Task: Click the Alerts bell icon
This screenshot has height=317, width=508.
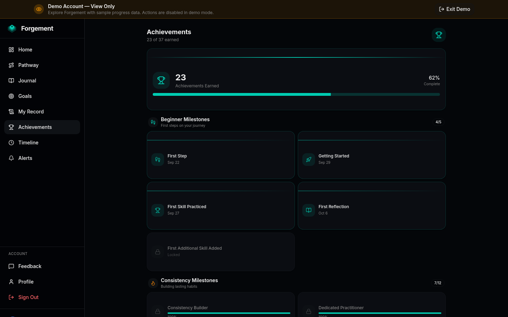Action: pyautogui.click(x=11, y=158)
